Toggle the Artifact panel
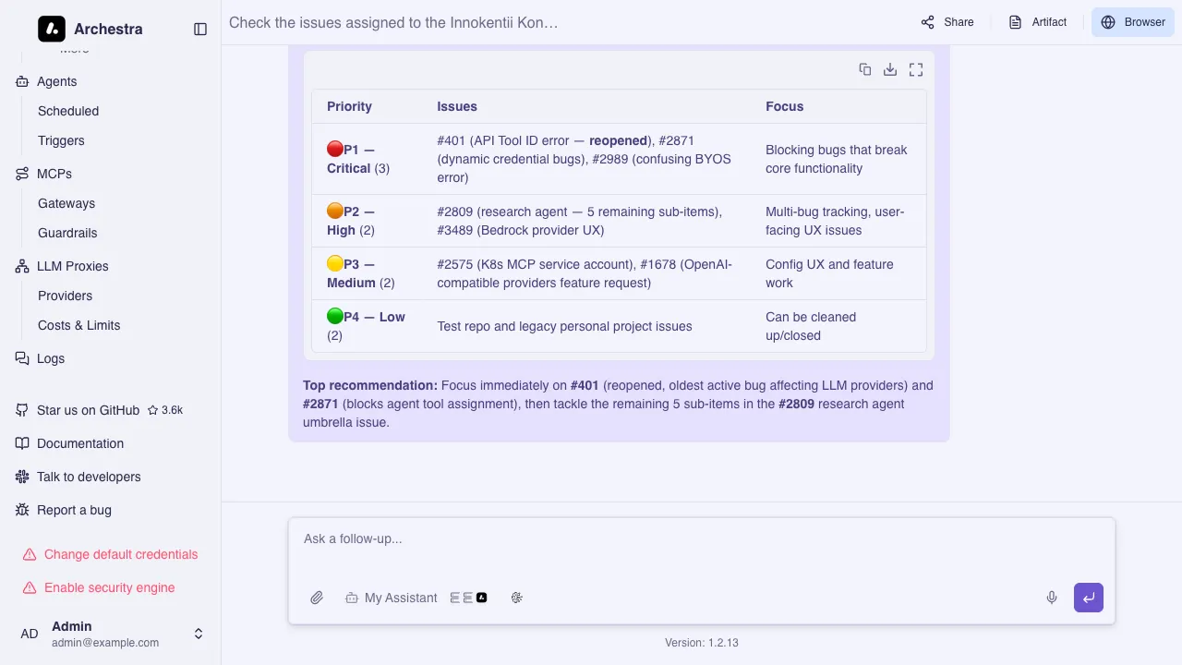 coord(1038,22)
